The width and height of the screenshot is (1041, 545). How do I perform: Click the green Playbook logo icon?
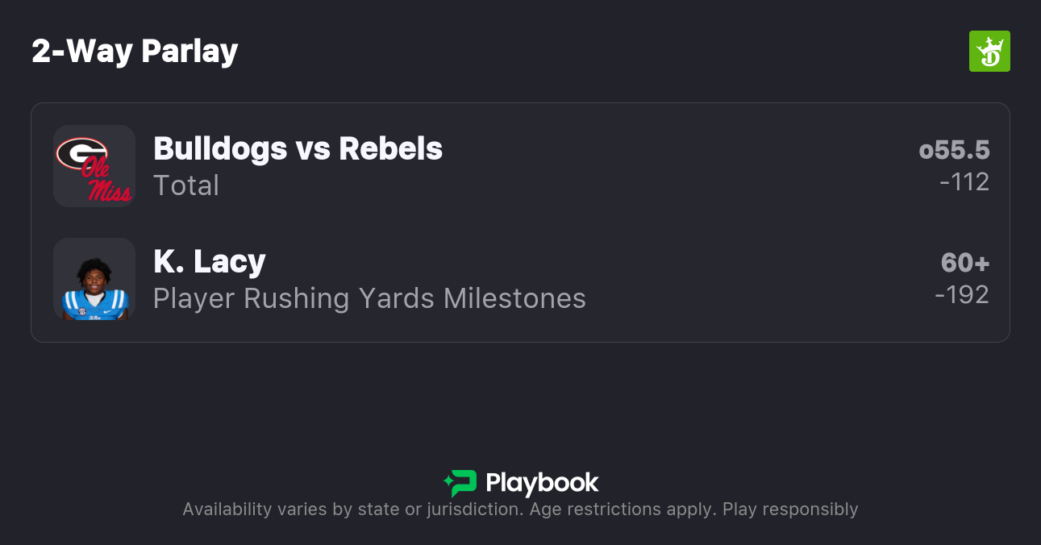[460, 483]
